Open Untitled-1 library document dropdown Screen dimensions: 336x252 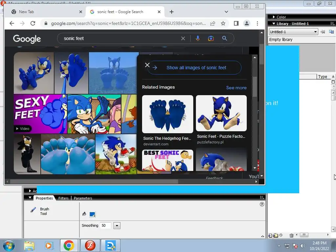[293, 32]
